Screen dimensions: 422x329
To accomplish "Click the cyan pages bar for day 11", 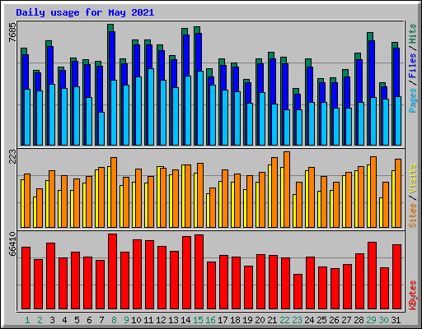I will click(x=151, y=107).
